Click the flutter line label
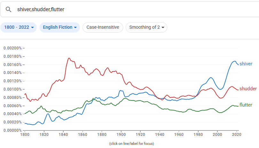This screenshot has width=259, height=148. point(246,105)
